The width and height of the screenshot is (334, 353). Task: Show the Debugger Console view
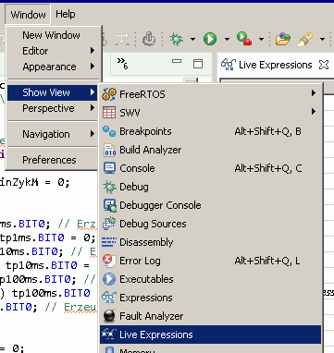[210, 205]
